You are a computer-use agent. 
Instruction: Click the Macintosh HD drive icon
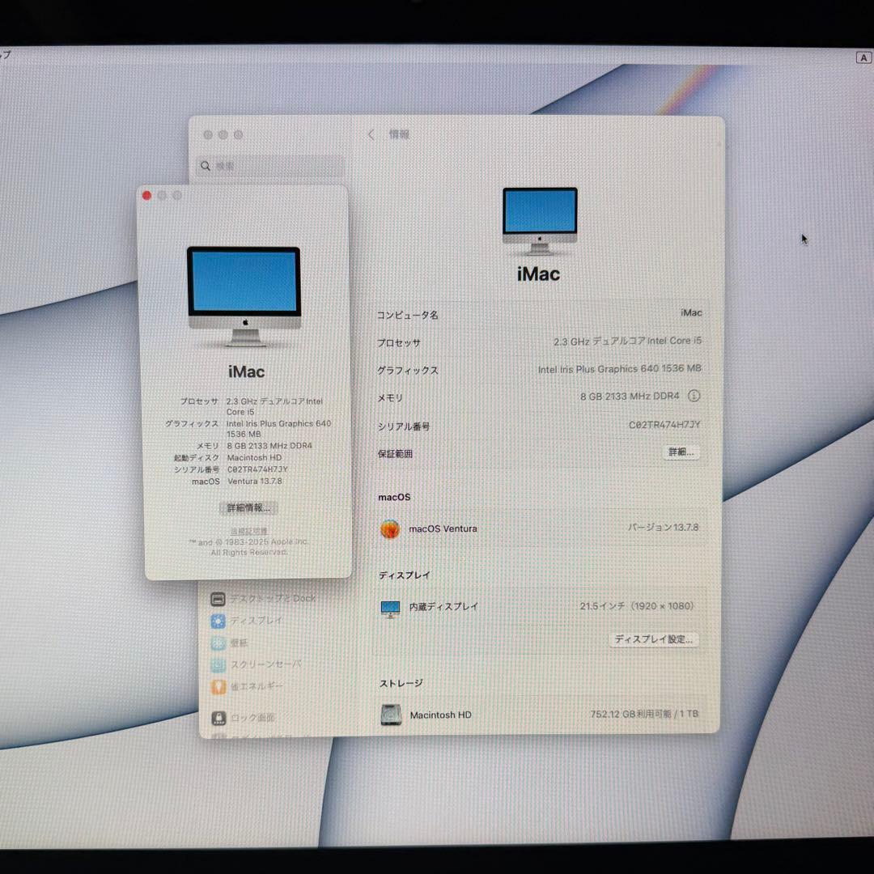pyautogui.click(x=391, y=715)
